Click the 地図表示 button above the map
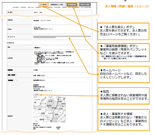Viewport: 153px width, 135px height. point(36,94)
